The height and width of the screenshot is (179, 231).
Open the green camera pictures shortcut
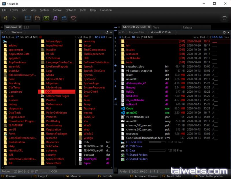46,18
